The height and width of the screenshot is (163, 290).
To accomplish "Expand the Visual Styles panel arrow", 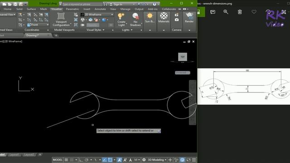I will tap(104, 30).
